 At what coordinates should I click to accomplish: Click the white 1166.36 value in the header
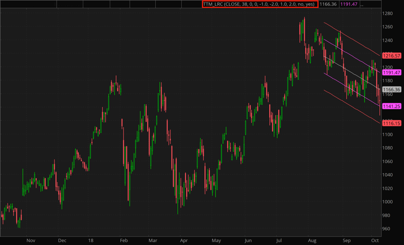pos(328,4)
